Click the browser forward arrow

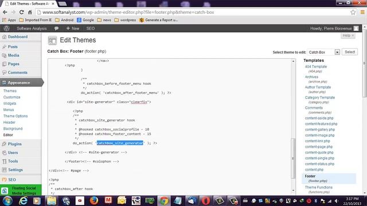point(13,12)
